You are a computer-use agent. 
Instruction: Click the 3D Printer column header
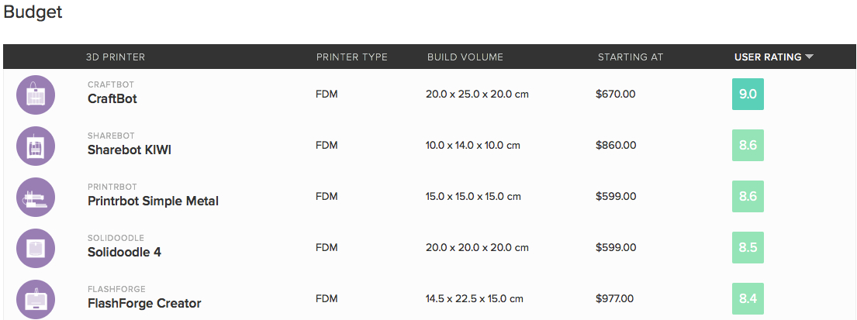pos(116,57)
